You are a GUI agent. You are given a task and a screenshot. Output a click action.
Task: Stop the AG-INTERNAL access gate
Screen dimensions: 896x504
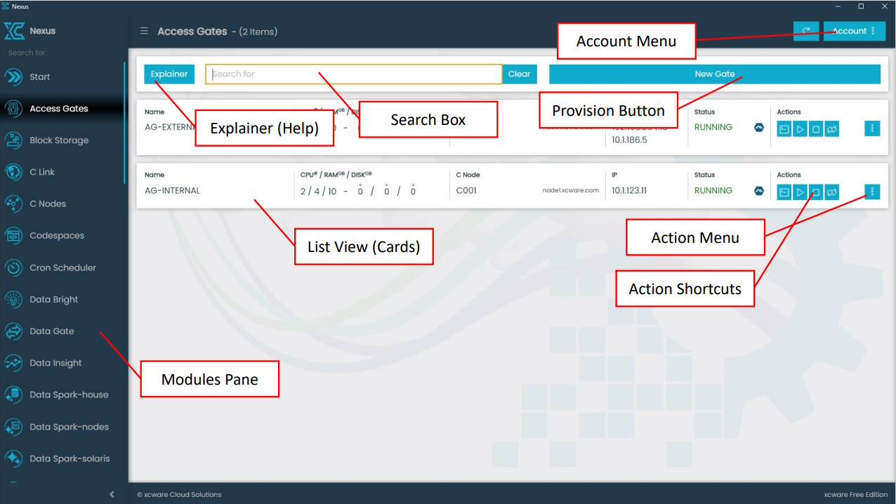815,192
